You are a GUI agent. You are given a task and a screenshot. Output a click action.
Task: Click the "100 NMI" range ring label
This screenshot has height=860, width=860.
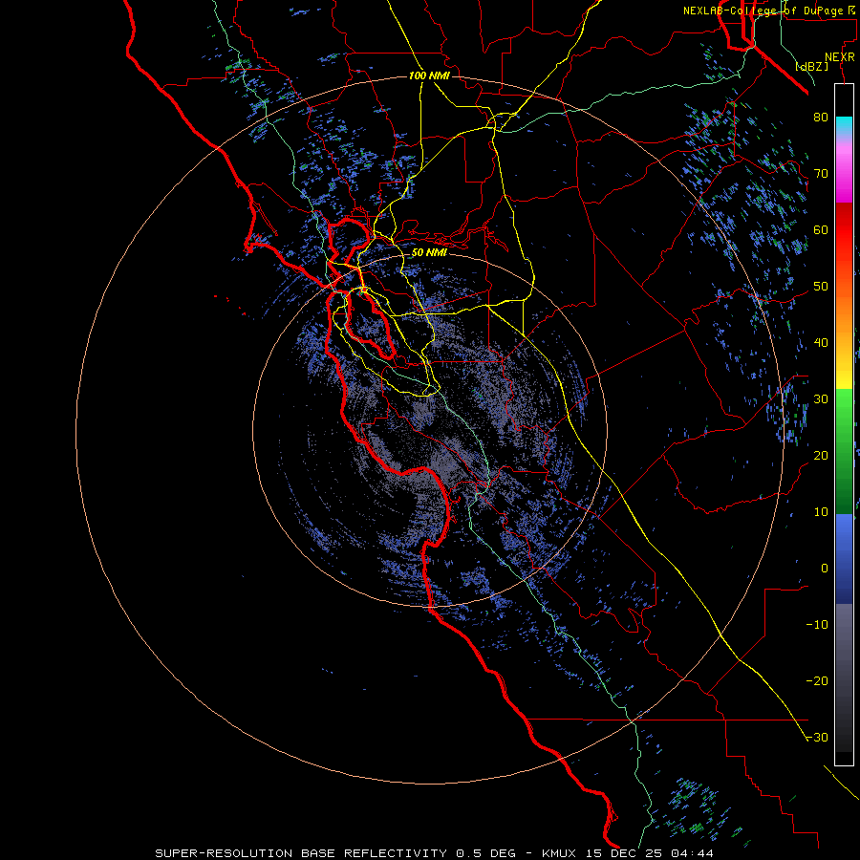coord(429,75)
